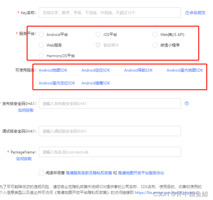Screen dimensions: 213x200
Task: Open the Android室内定位SDK link
Action: pos(57,83)
